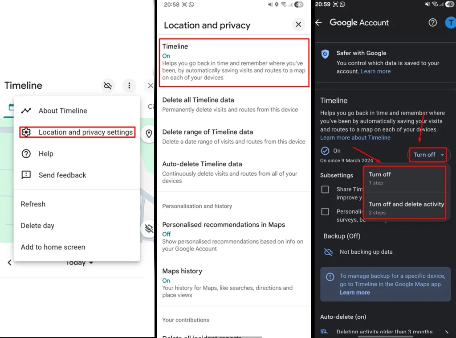Click 'Backup (Off)' heading
The width and height of the screenshot is (456, 338).
(342, 236)
